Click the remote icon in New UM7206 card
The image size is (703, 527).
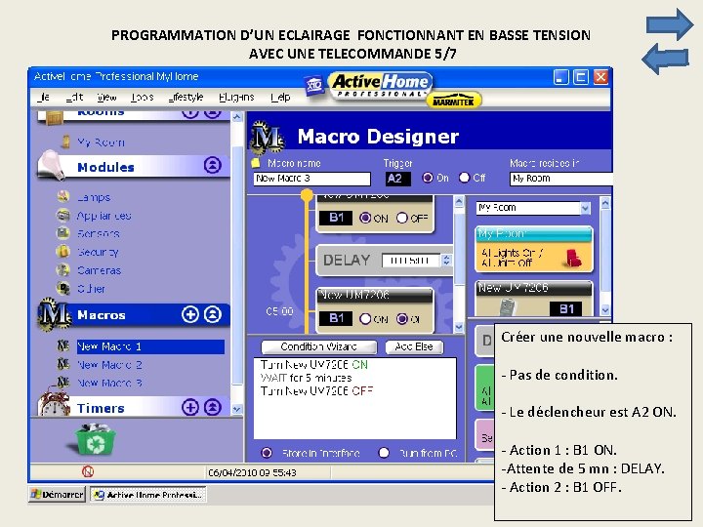(508, 307)
